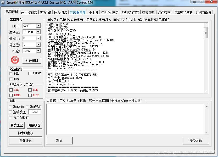This screenshot has height=157, width=218.
Task: Enable Hex发送 checkbox
Action: click(10, 106)
